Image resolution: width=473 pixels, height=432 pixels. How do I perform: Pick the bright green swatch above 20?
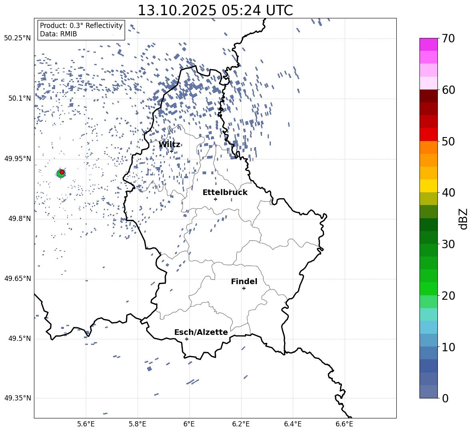point(428,289)
